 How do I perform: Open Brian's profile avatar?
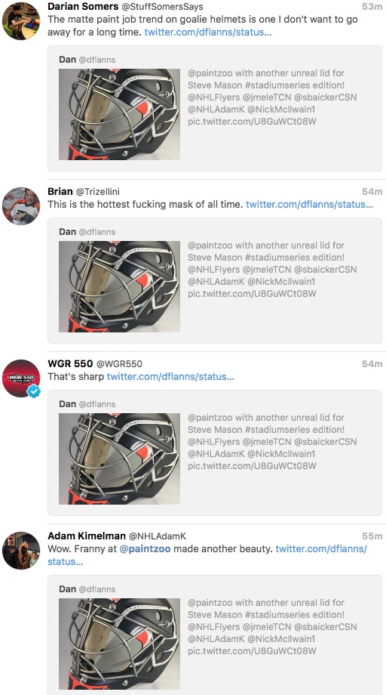point(21,206)
